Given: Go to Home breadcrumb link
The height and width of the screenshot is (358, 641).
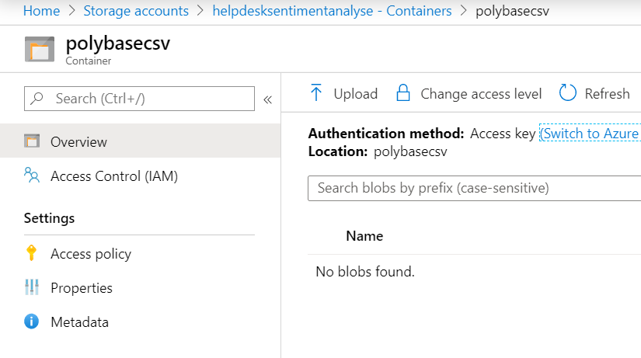Looking at the screenshot, I should pyautogui.click(x=42, y=11).
